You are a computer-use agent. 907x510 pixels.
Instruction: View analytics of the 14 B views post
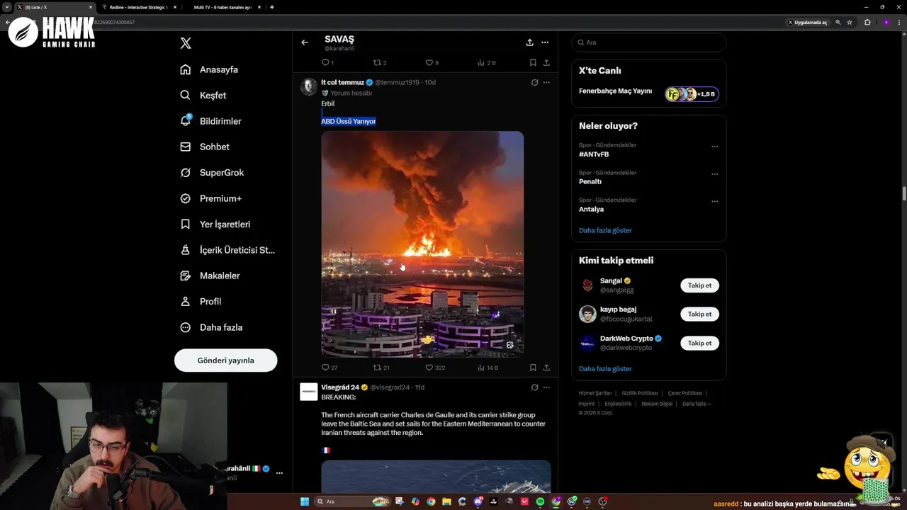tap(488, 368)
